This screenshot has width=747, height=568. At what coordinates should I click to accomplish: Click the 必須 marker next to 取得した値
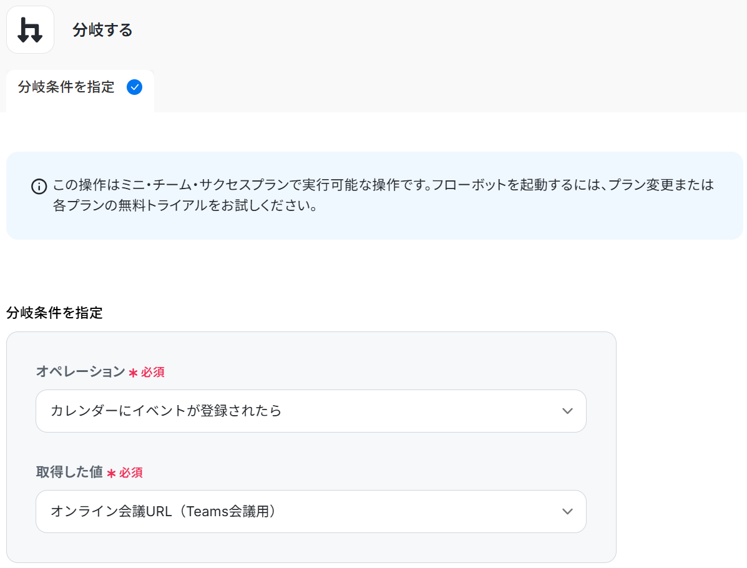click(x=131, y=473)
